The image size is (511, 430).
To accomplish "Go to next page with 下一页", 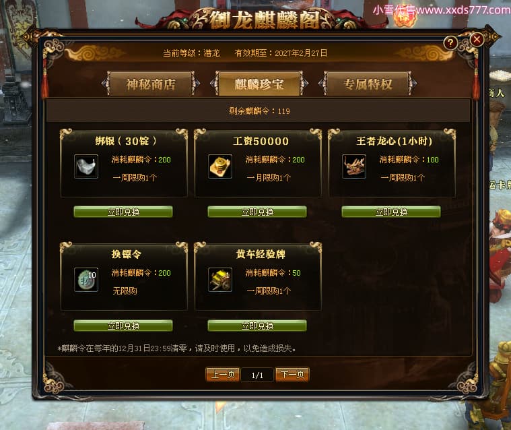I will (292, 374).
